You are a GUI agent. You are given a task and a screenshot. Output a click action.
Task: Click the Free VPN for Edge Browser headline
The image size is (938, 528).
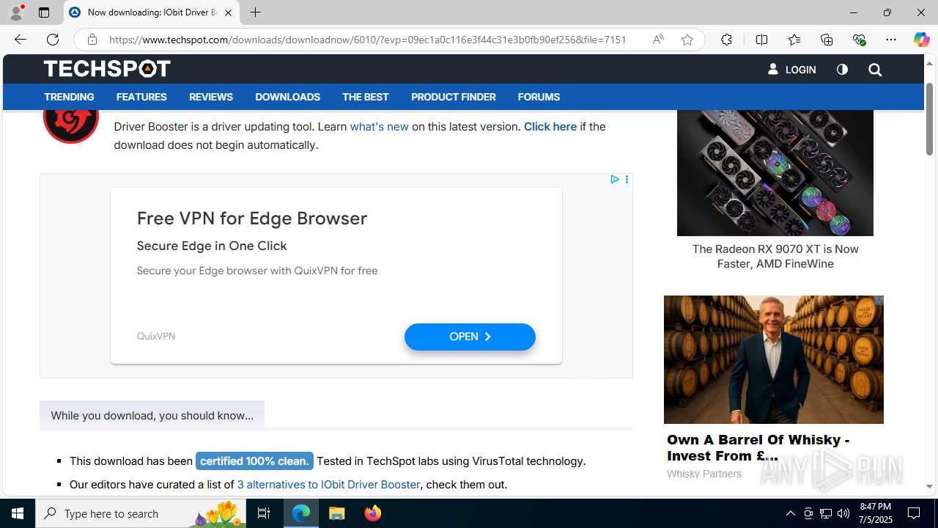click(252, 219)
